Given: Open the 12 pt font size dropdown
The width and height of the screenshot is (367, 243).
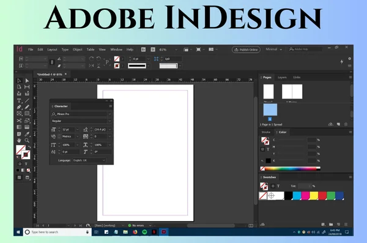Looking at the screenshot, I should click(x=77, y=129).
